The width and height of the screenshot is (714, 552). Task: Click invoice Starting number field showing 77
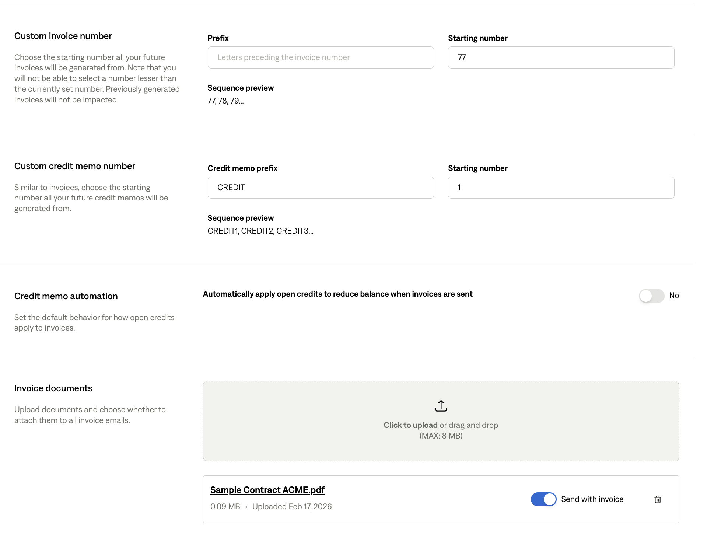(561, 57)
